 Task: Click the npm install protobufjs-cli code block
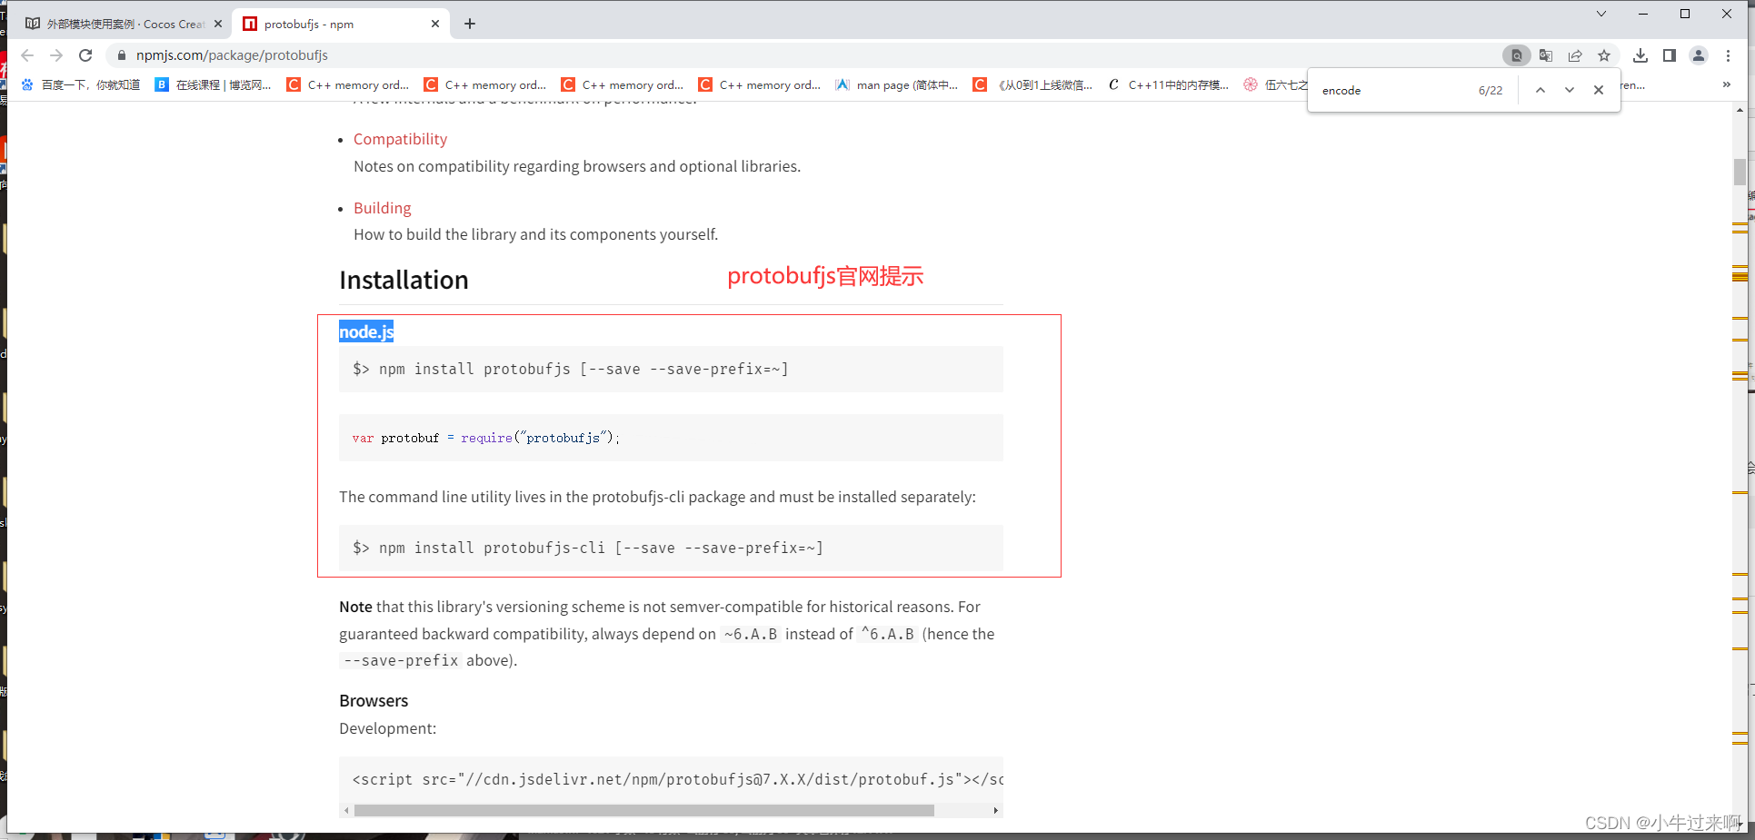click(671, 548)
